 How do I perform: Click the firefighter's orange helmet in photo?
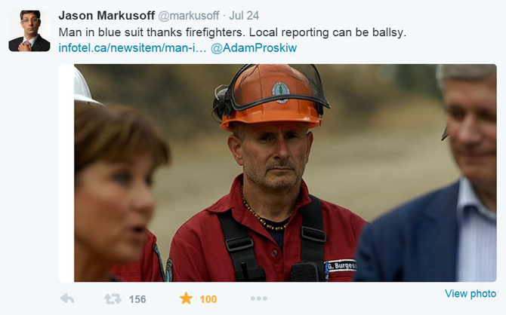click(270, 96)
